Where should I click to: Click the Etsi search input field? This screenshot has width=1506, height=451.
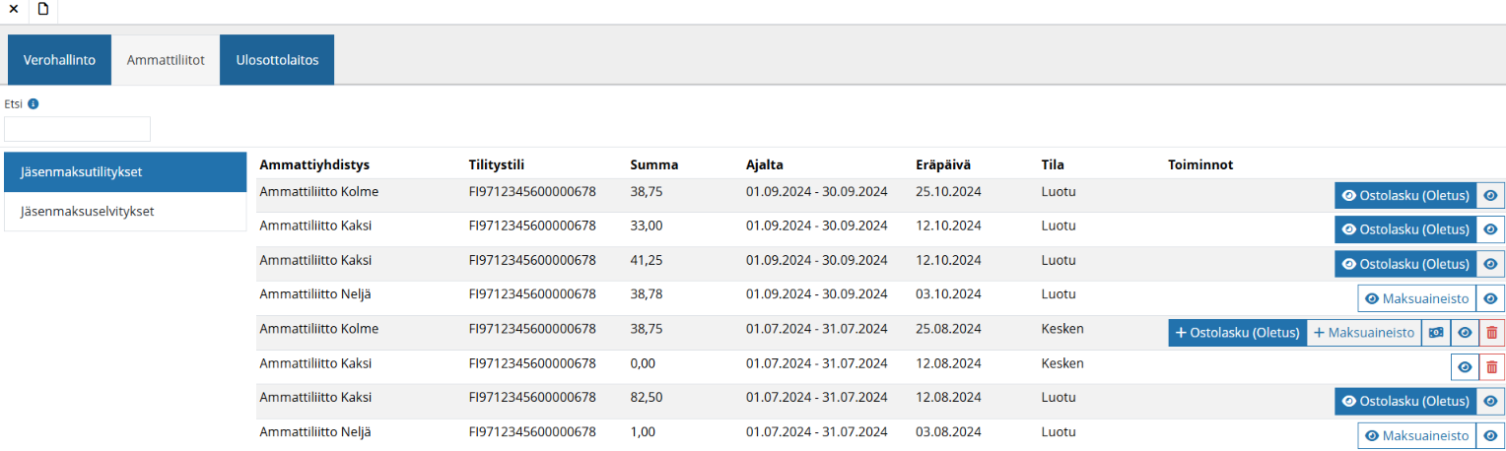pyautogui.click(x=78, y=129)
